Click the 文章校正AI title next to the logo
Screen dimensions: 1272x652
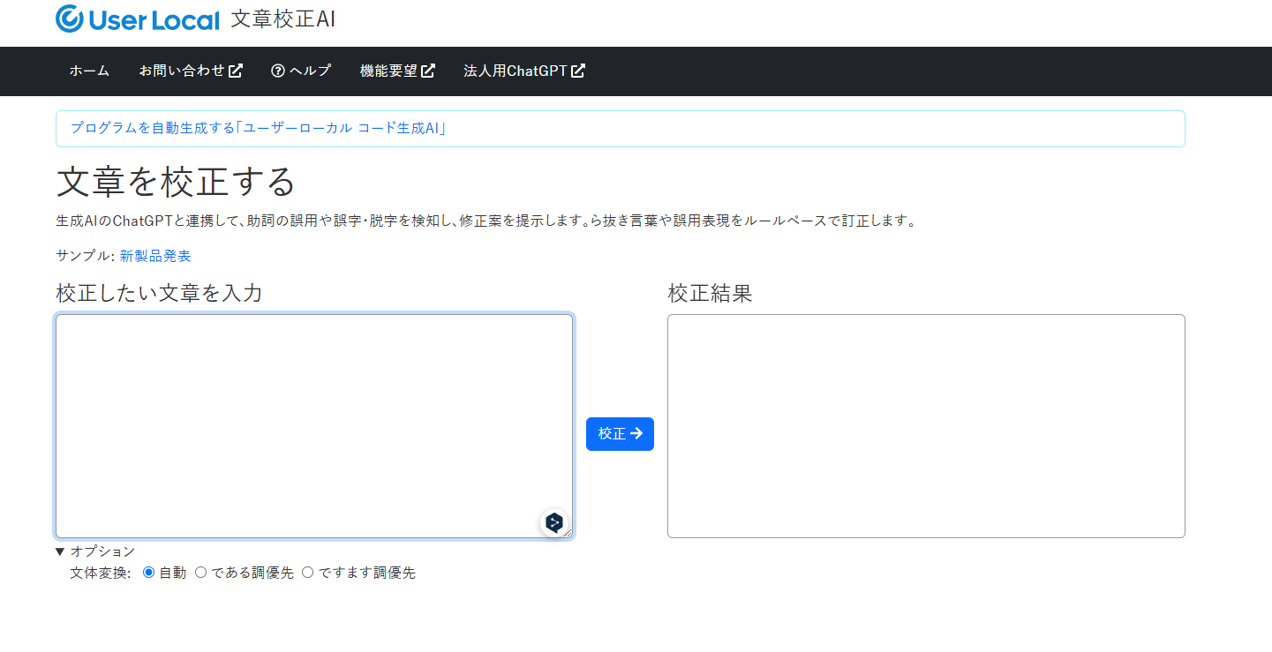pyautogui.click(x=284, y=18)
